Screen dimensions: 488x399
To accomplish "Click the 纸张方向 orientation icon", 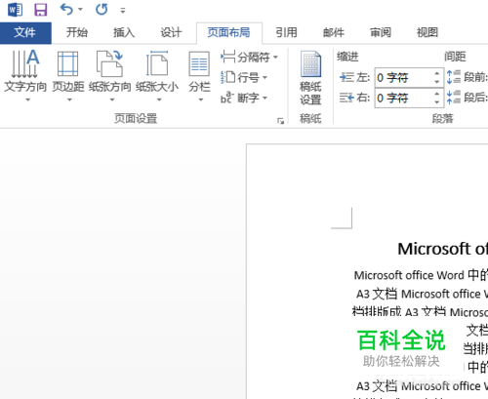I will pyautogui.click(x=109, y=63).
